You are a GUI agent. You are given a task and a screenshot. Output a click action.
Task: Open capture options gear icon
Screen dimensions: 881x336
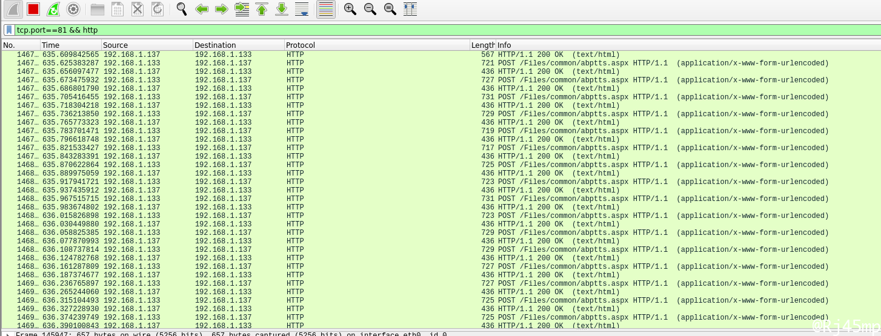pos(73,9)
